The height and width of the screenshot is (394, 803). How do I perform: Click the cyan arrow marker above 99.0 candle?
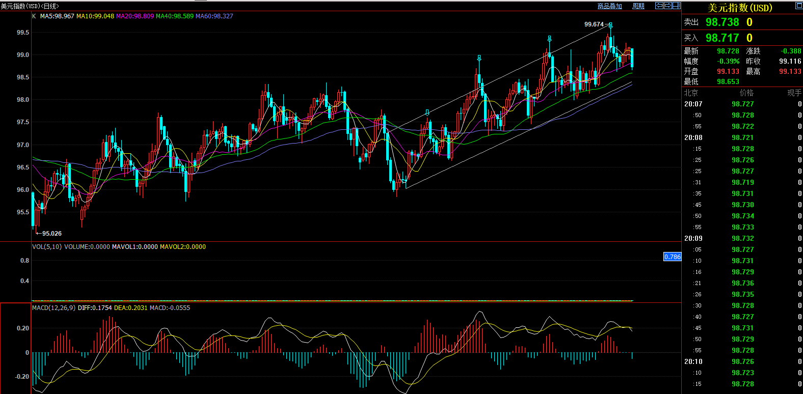click(x=549, y=39)
